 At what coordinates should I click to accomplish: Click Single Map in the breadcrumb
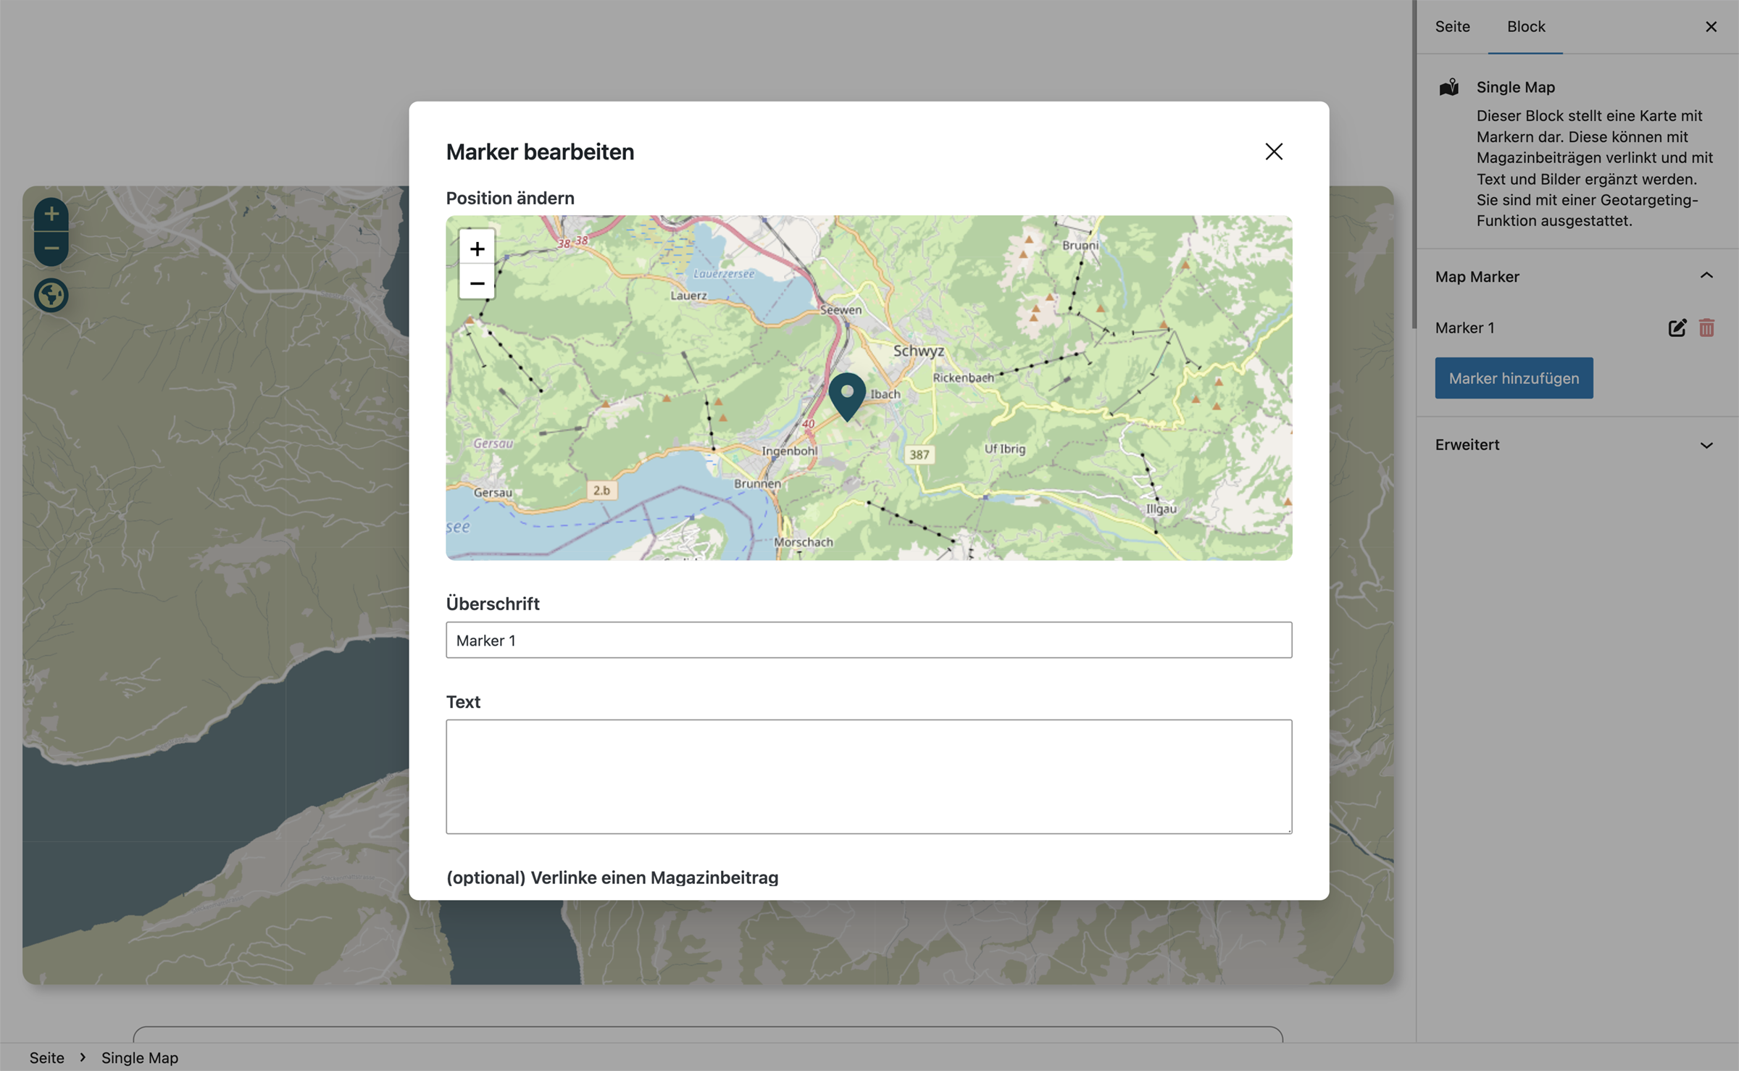click(140, 1058)
